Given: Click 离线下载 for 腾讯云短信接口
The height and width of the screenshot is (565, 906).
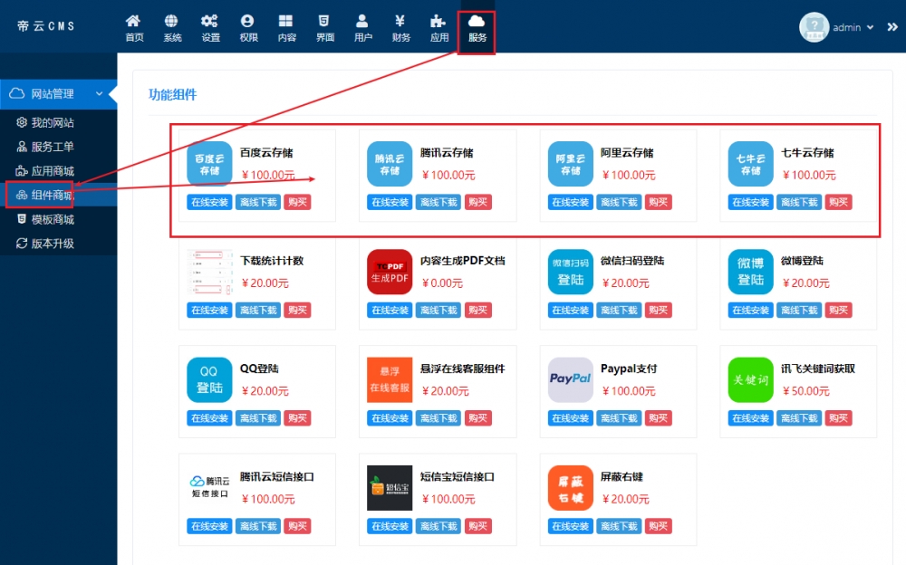Looking at the screenshot, I should 258,526.
